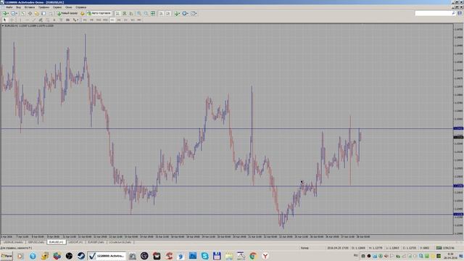Switch chart to M1 timeframe
464x261 pixels.
point(85,20)
